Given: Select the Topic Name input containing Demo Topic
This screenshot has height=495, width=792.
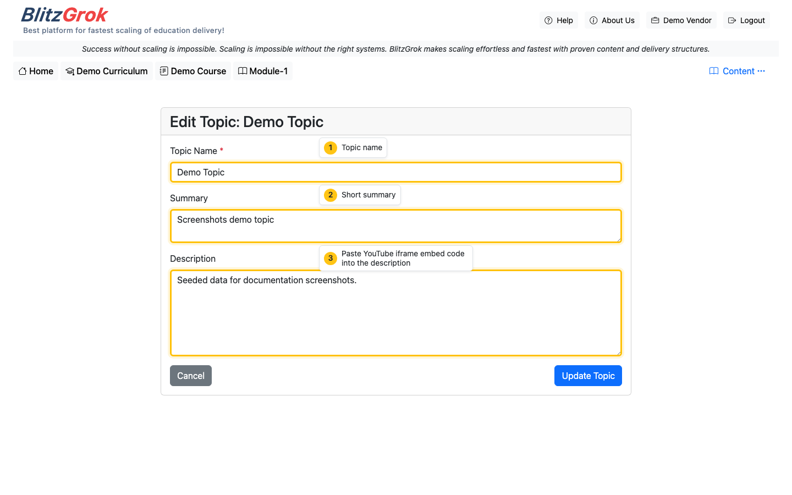Looking at the screenshot, I should tap(395, 172).
